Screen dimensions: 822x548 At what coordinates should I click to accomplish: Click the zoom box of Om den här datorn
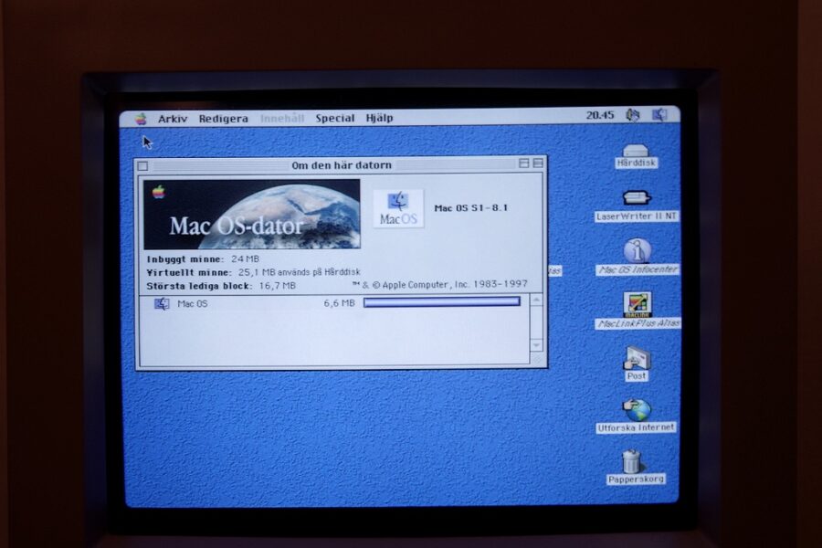(x=523, y=163)
